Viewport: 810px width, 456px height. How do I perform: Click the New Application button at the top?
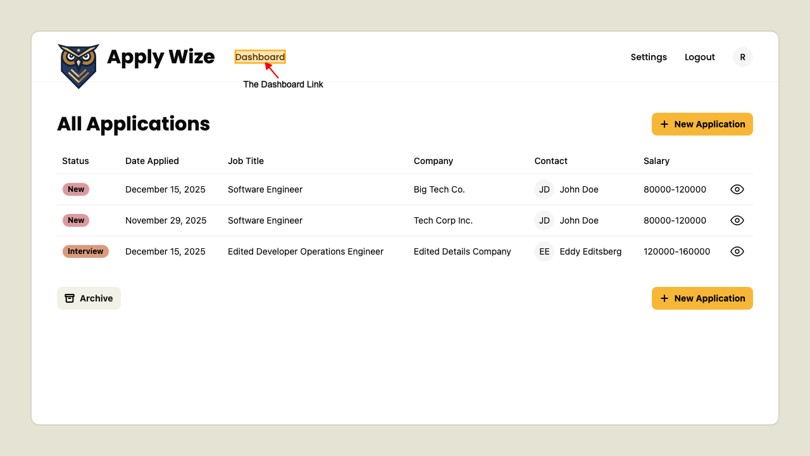pyautogui.click(x=702, y=124)
